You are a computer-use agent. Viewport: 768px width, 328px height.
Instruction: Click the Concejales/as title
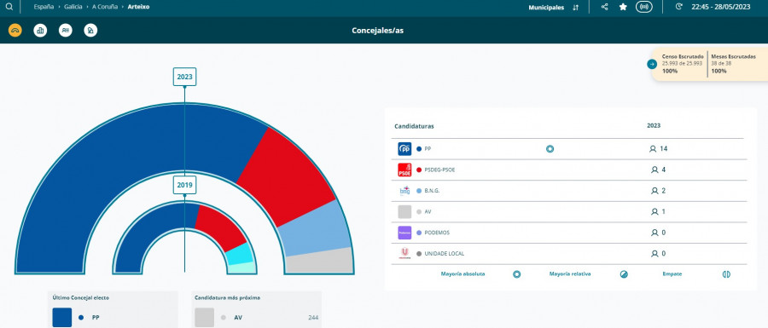(x=378, y=31)
